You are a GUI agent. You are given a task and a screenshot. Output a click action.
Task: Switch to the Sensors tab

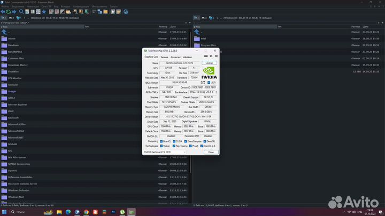coord(164,57)
